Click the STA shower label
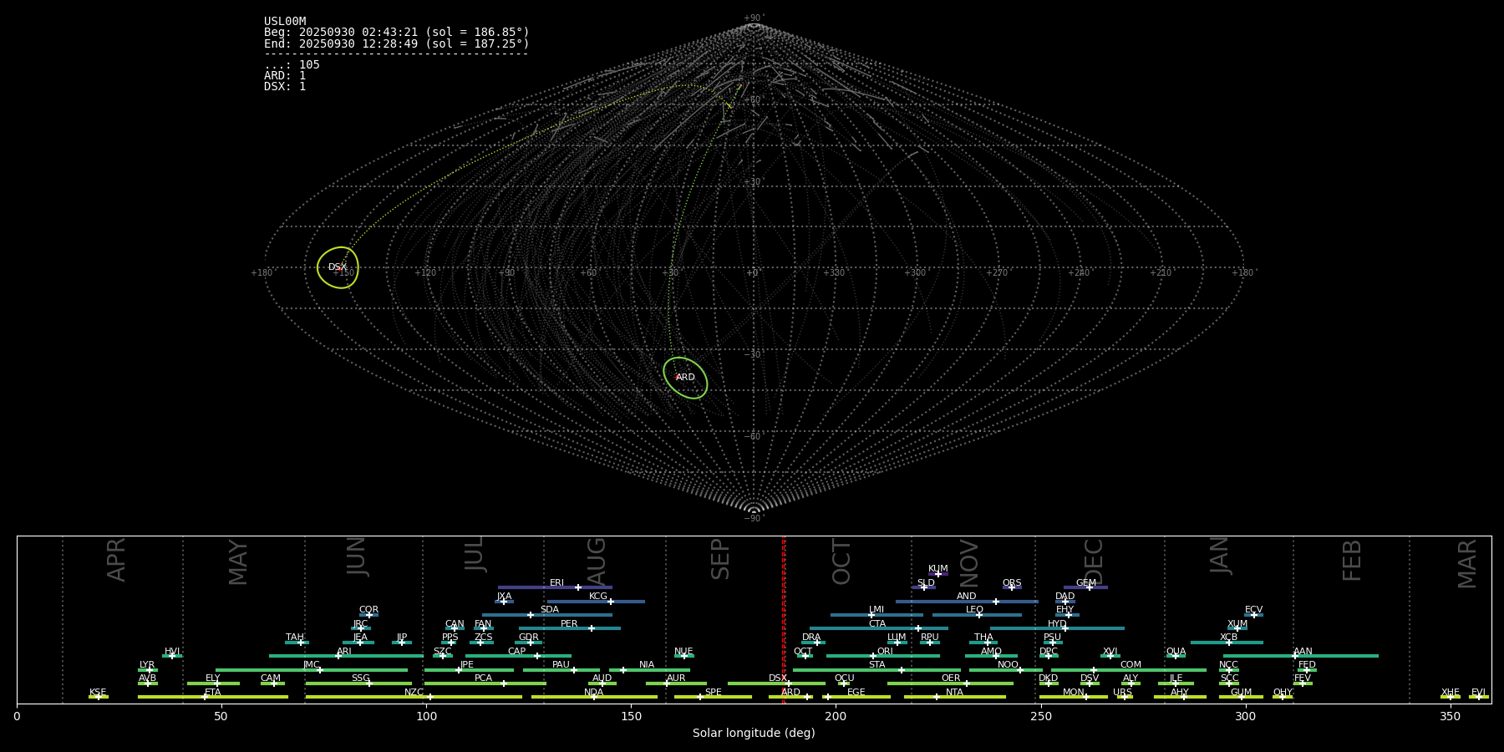The height and width of the screenshot is (752, 1504). click(x=876, y=665)
